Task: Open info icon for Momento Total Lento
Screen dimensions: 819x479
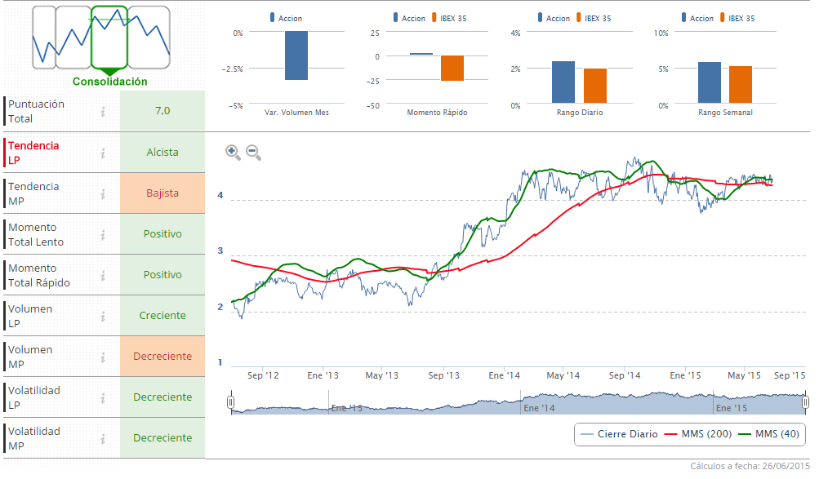Action: click(x=103, y=234)
